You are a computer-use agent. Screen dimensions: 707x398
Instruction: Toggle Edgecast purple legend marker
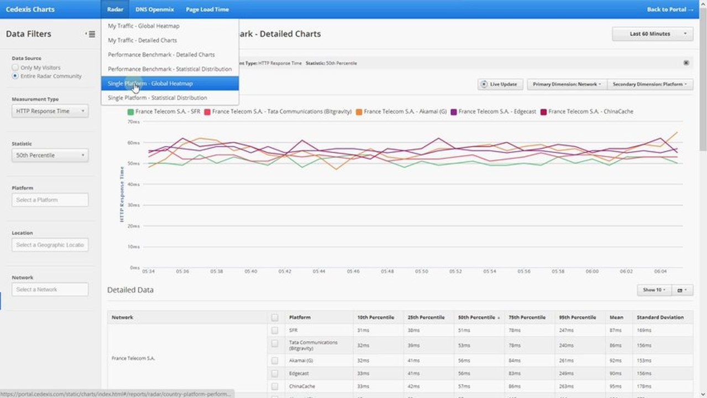click(454, 112)
